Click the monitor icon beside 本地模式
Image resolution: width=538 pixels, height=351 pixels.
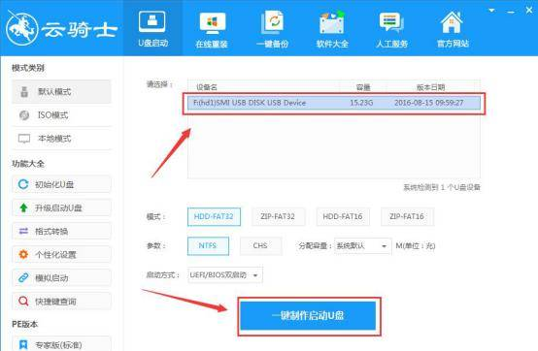pos(24,139)
